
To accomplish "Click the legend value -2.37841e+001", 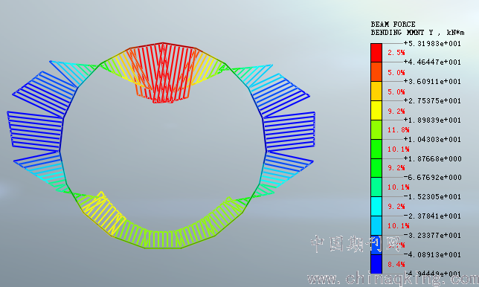I will (x=432, y=216).
